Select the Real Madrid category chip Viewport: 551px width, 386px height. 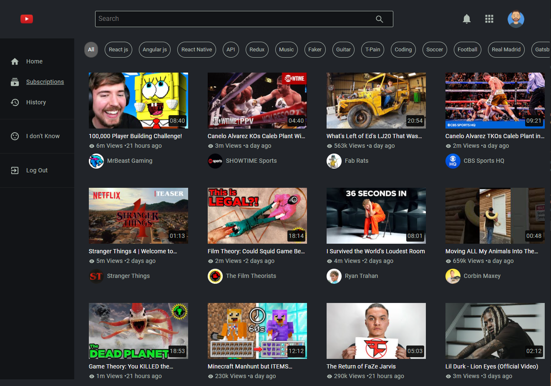[506, 49]
